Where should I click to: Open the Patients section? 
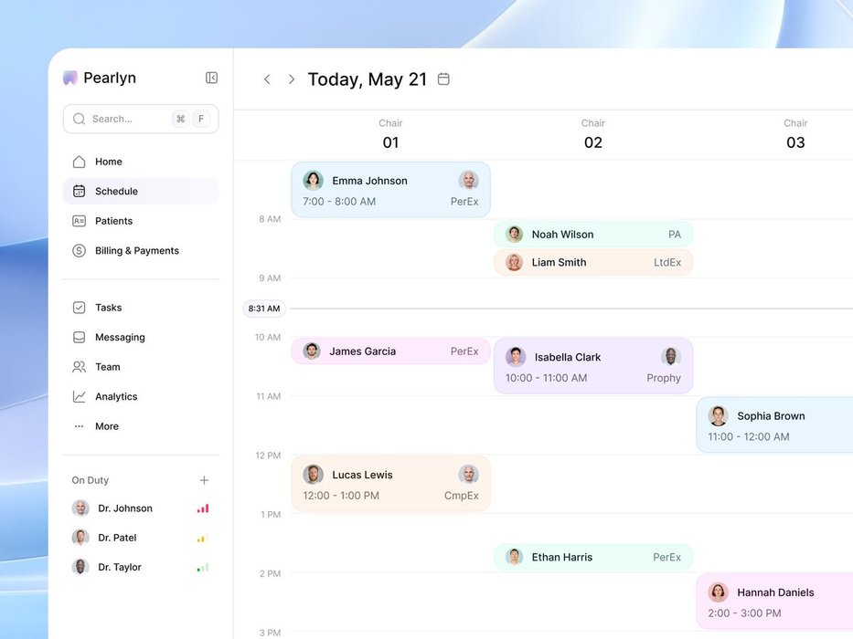[x=141, y=221]
